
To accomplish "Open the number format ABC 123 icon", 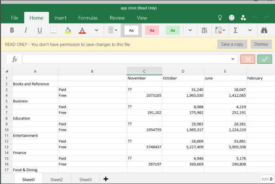I will click(x=204, y=30).
